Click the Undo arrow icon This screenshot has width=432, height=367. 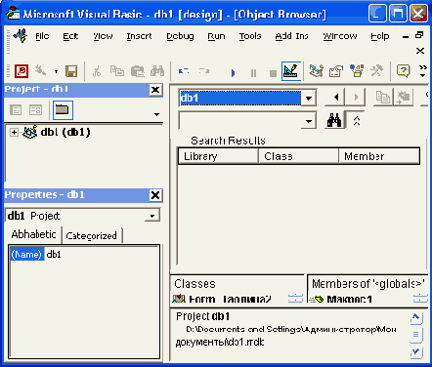(x=184, y=71)
